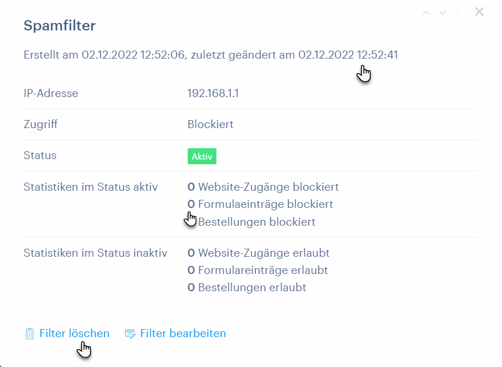Click the up chevron for previous entry

426,13
